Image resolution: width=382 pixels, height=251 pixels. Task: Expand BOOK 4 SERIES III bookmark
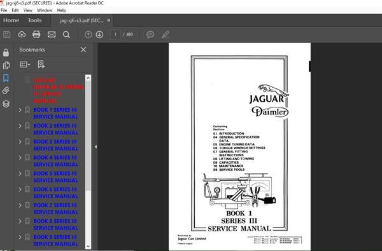[20, 158]
